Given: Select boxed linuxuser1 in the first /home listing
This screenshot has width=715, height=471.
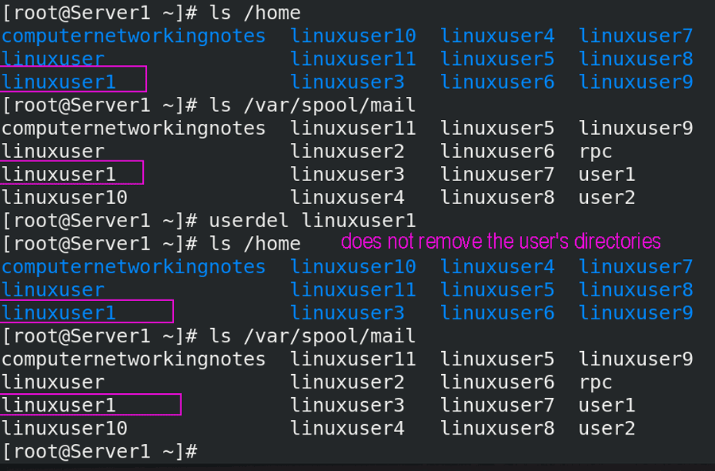Looking at the screenshot, I should tap(59, 82).
